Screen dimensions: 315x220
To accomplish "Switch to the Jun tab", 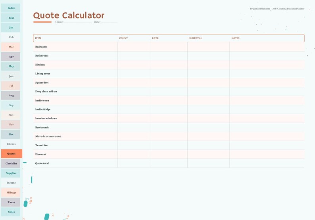I will click(11, 76).
